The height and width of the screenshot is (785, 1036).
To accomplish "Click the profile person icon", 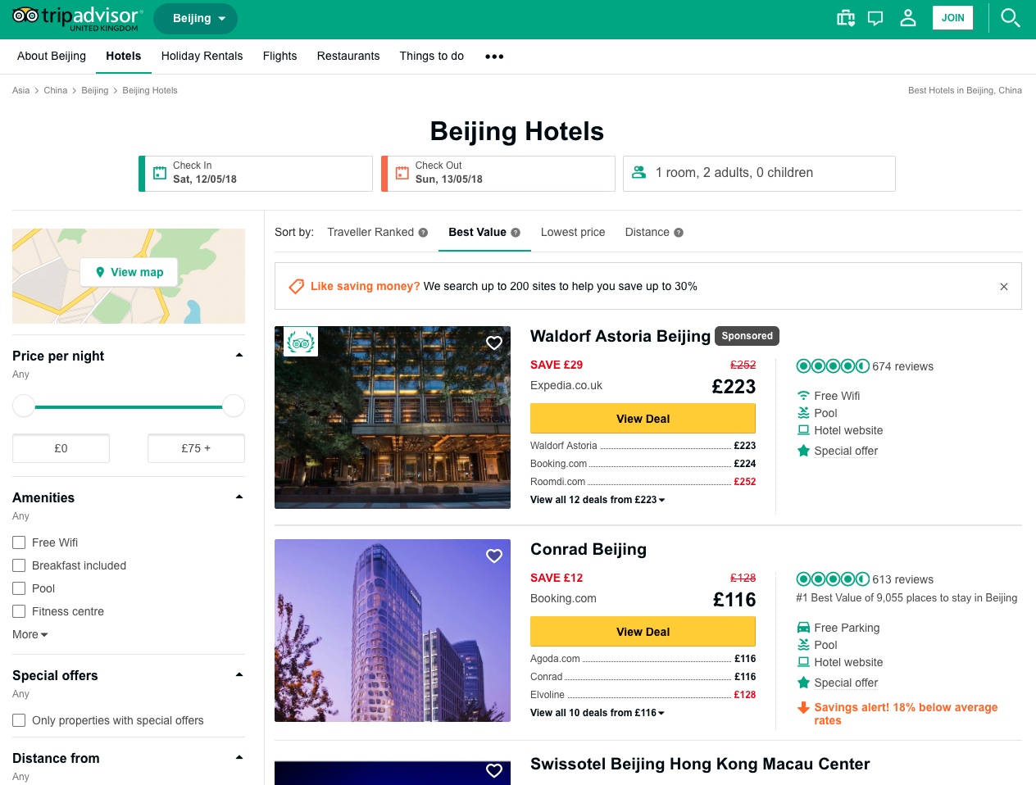I will 908,18.
